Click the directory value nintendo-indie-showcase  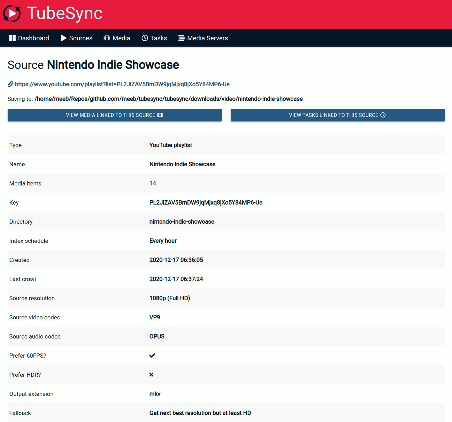[182, 222]
